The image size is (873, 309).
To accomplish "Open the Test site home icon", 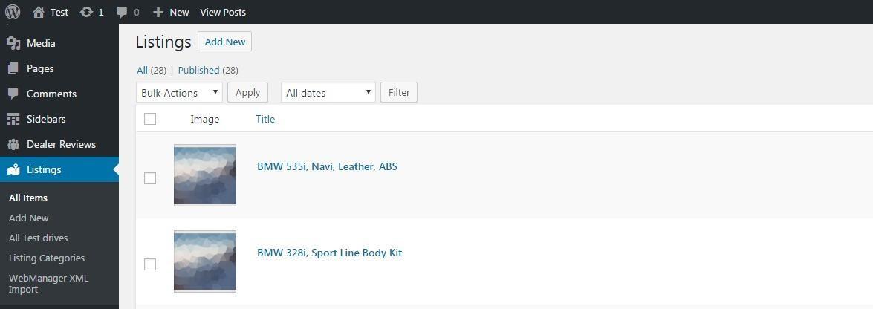I will click(x=39, y=12).
